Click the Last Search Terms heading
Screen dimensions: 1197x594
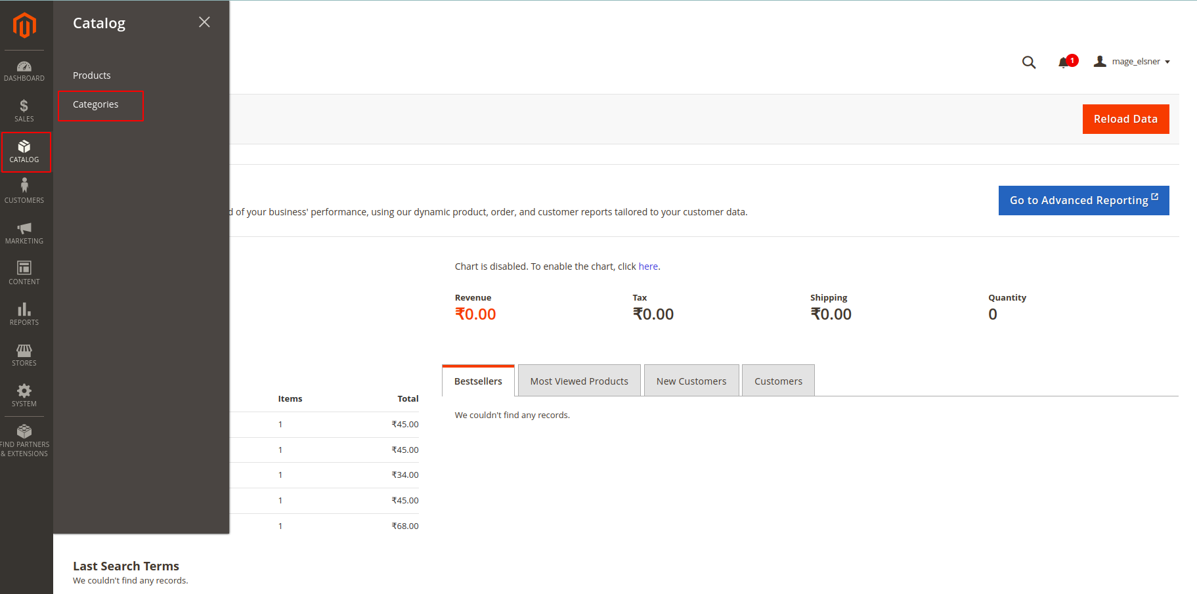(x=126, y=566)
